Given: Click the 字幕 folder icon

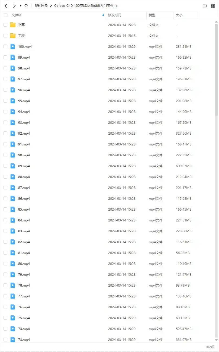Looking at the screenshot, I should tap(13, 25).
